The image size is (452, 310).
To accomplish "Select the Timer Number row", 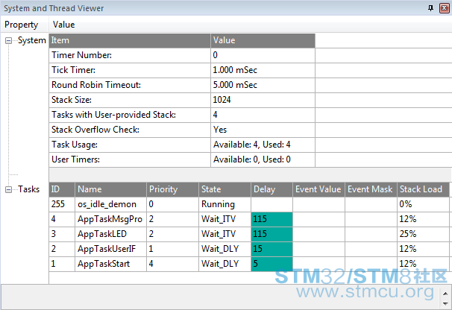I will [x=182, y=55].
